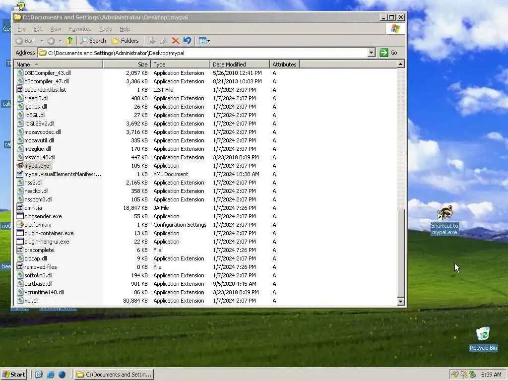The image size is (508, 381).
Task: Select the D3DCompiler_43.dll file icon
Action: (20, 73)
